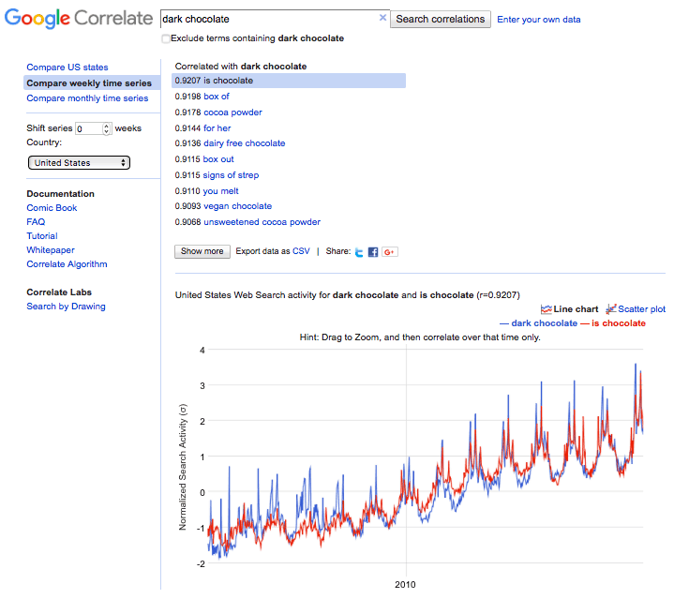
Task: Switch to Line chart view
Action: [570, 309]
